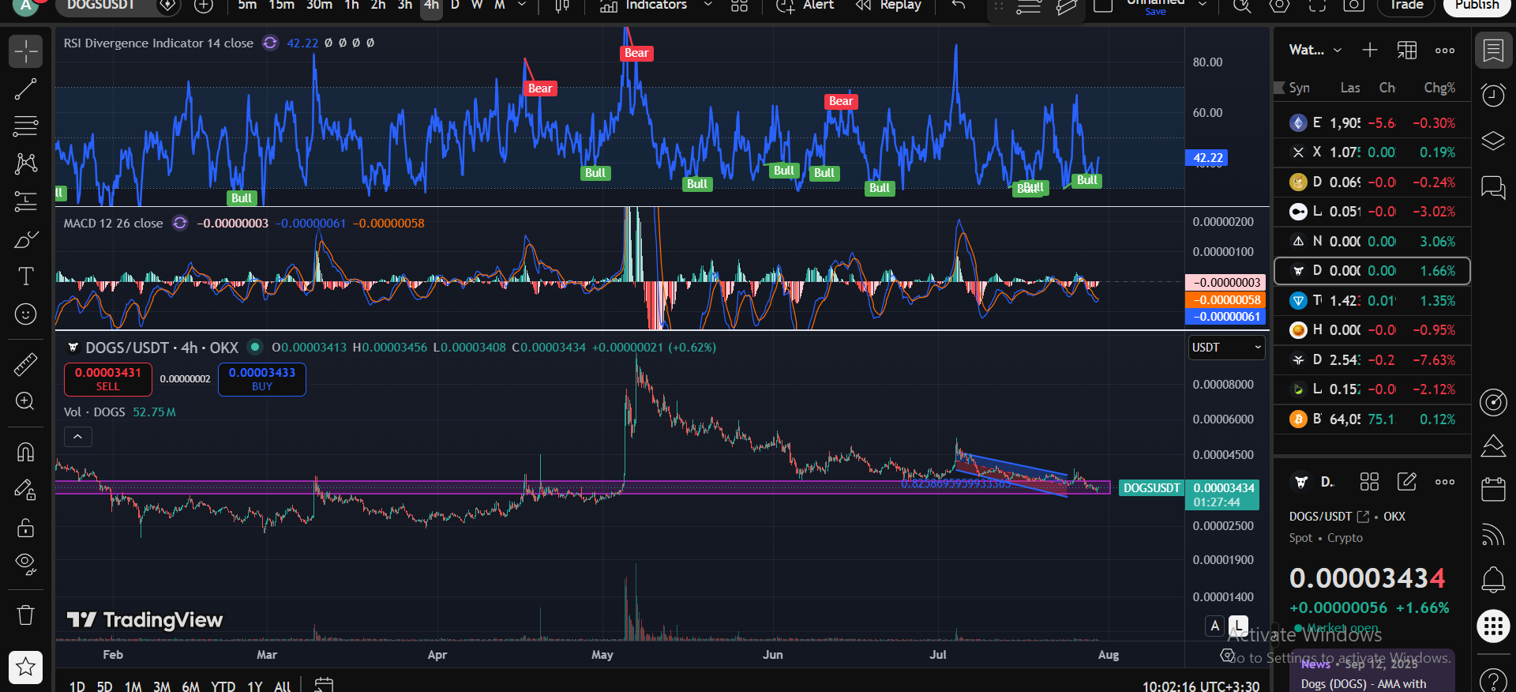Open the Fibonacci and Gann tools
The image size is (1516, 692).
point(26,126)
